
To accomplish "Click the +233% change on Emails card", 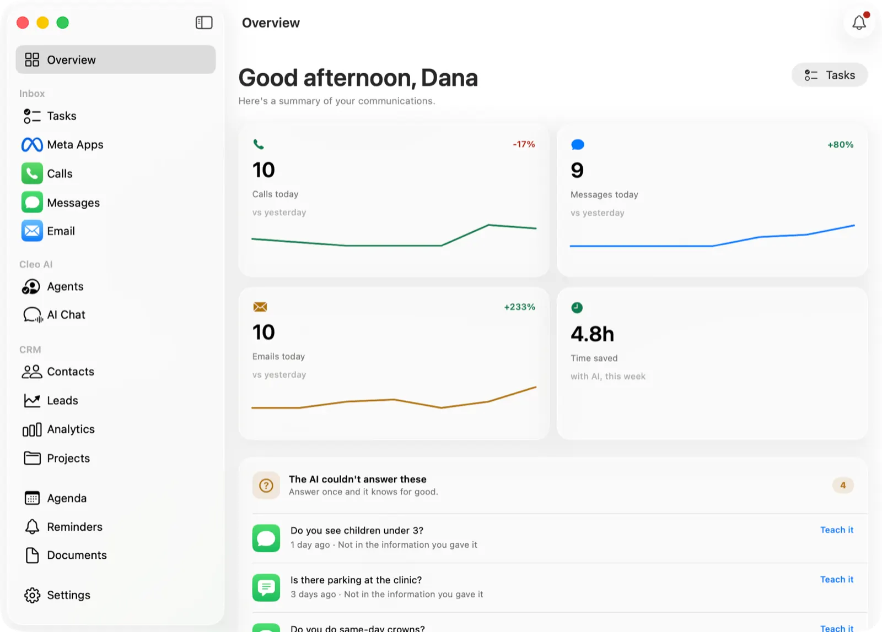I will click(x=520, y=307).
